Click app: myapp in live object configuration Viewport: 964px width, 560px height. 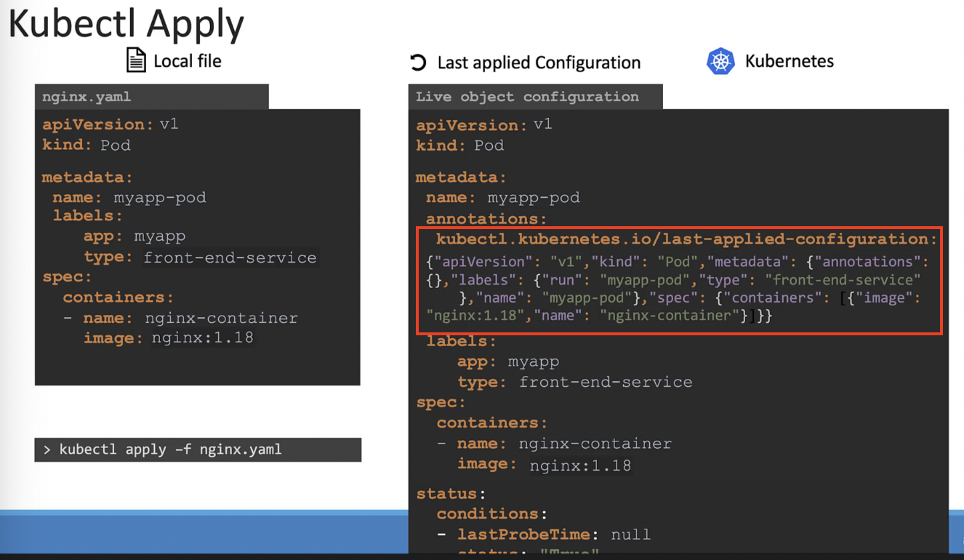pyautogui.click(x=508, y=361)
